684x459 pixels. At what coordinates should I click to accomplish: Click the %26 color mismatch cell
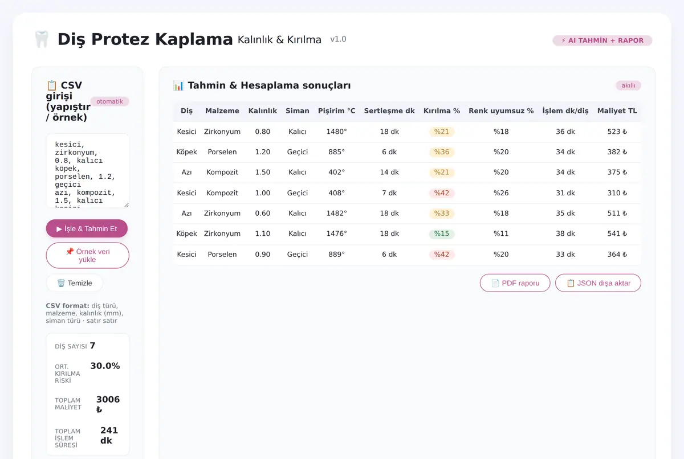pyautogui.click(x=501, y=193)
